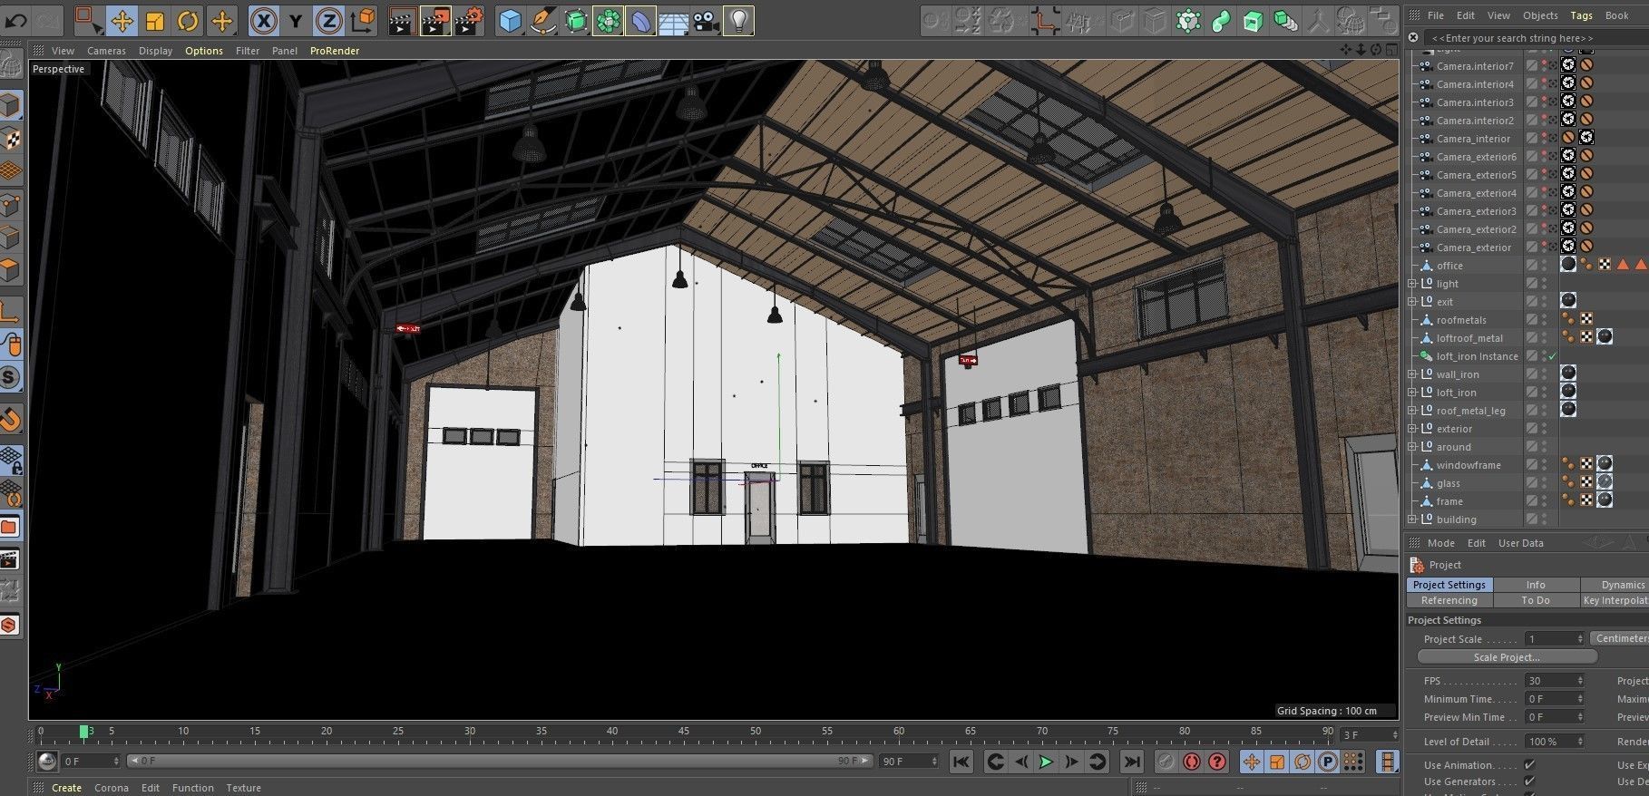The width and height of the screenshot is (1649, 796).
Task: Switch to Referencing tab
Action: (x=1449, y=600)
